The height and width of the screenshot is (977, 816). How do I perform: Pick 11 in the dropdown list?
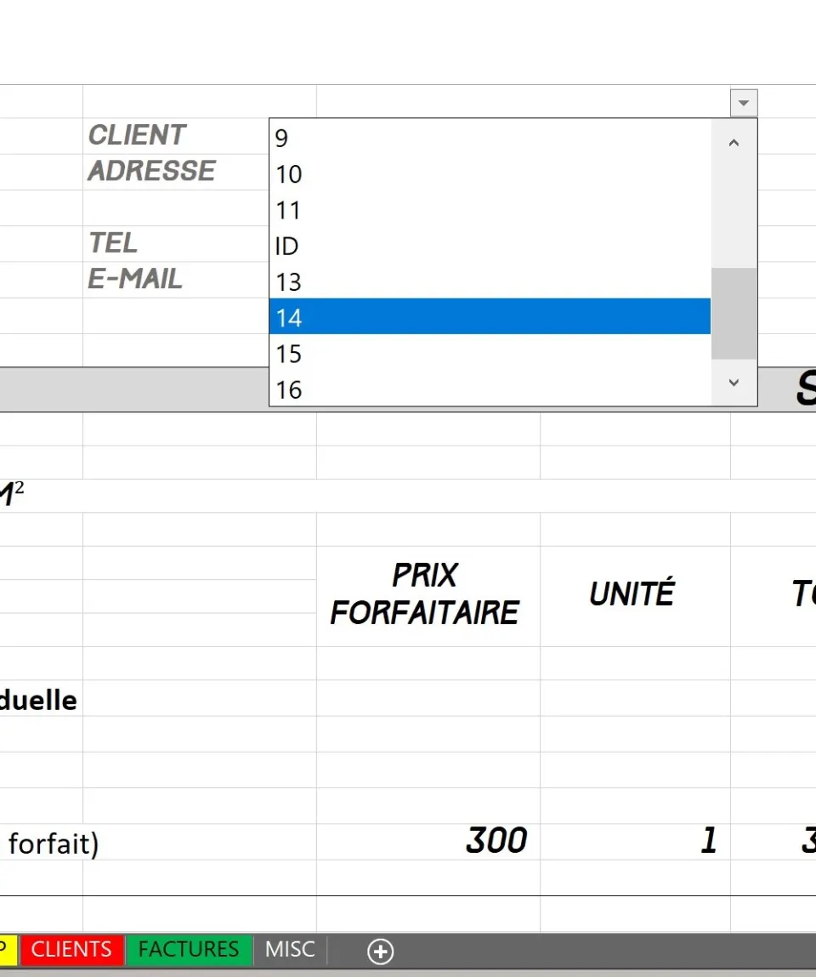tap(490, 210)
